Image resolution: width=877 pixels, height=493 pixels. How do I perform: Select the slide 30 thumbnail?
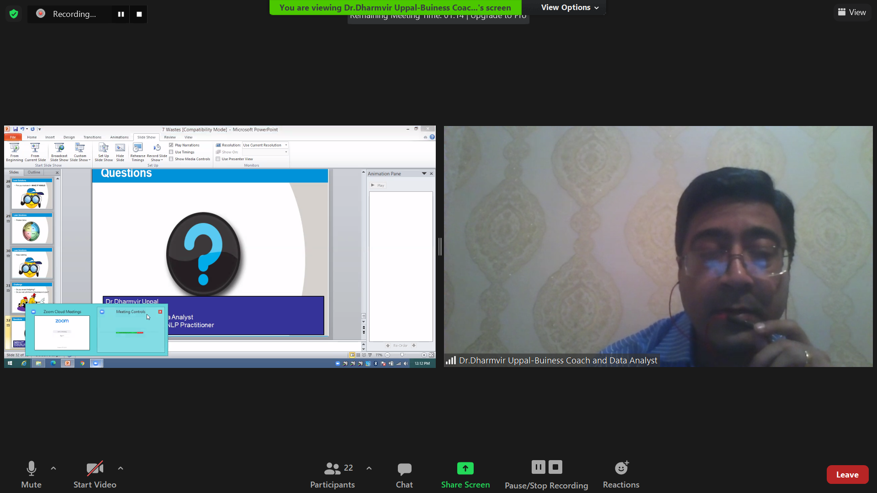[32, 263]
